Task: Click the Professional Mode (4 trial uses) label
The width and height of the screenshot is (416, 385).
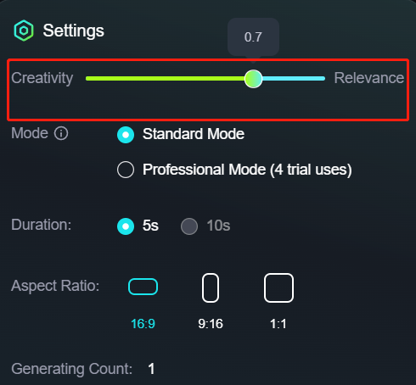Action: tap(247, 170)
